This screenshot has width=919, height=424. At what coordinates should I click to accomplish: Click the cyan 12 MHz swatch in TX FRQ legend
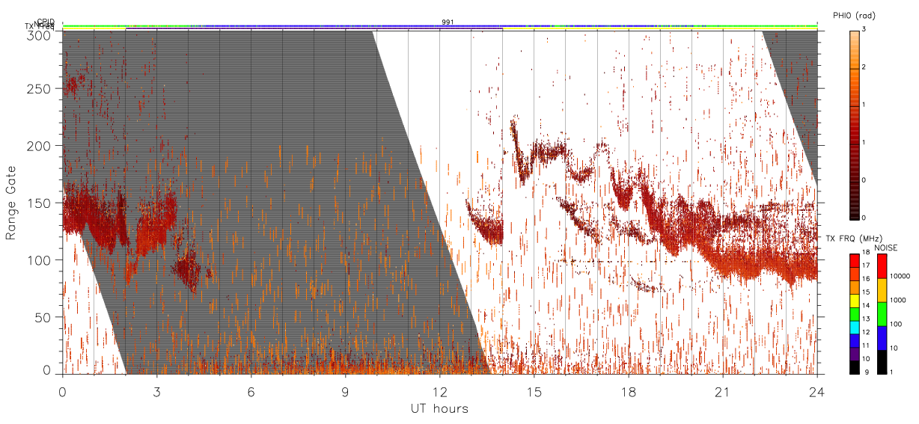853,328
